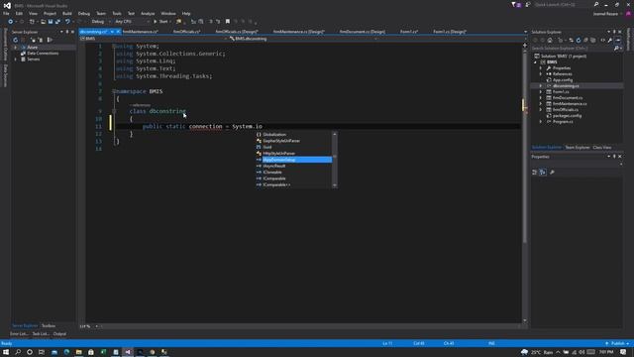The width and height of the screenshot is (634, 357).
Task: Open the Windows Start menu
Action: coord(6,352)
